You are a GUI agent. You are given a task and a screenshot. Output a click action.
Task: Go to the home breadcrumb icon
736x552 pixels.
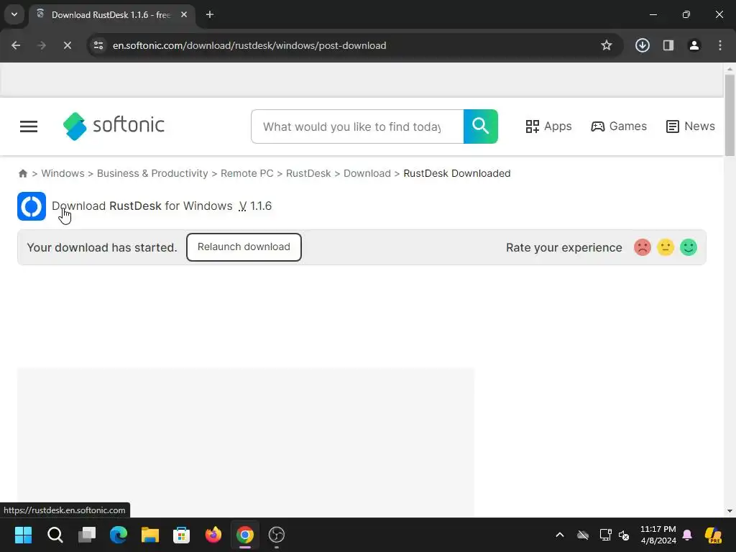[22, 173]
